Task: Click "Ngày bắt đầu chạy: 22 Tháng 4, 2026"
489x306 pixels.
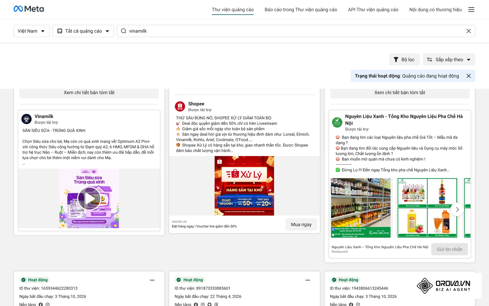Action: [x=208, y=297]
